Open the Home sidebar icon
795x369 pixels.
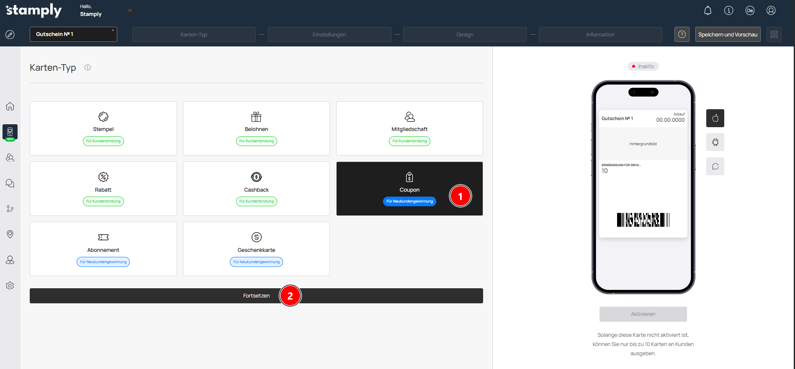[10, 106]
